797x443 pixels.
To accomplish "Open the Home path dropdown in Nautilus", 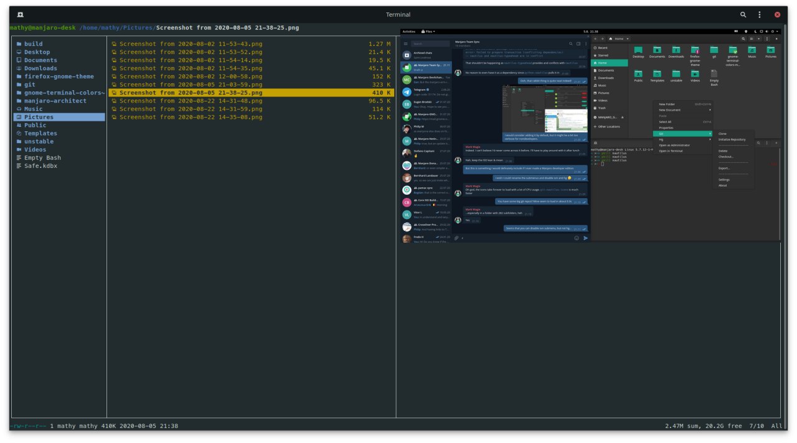I will (x=628, y=38).
